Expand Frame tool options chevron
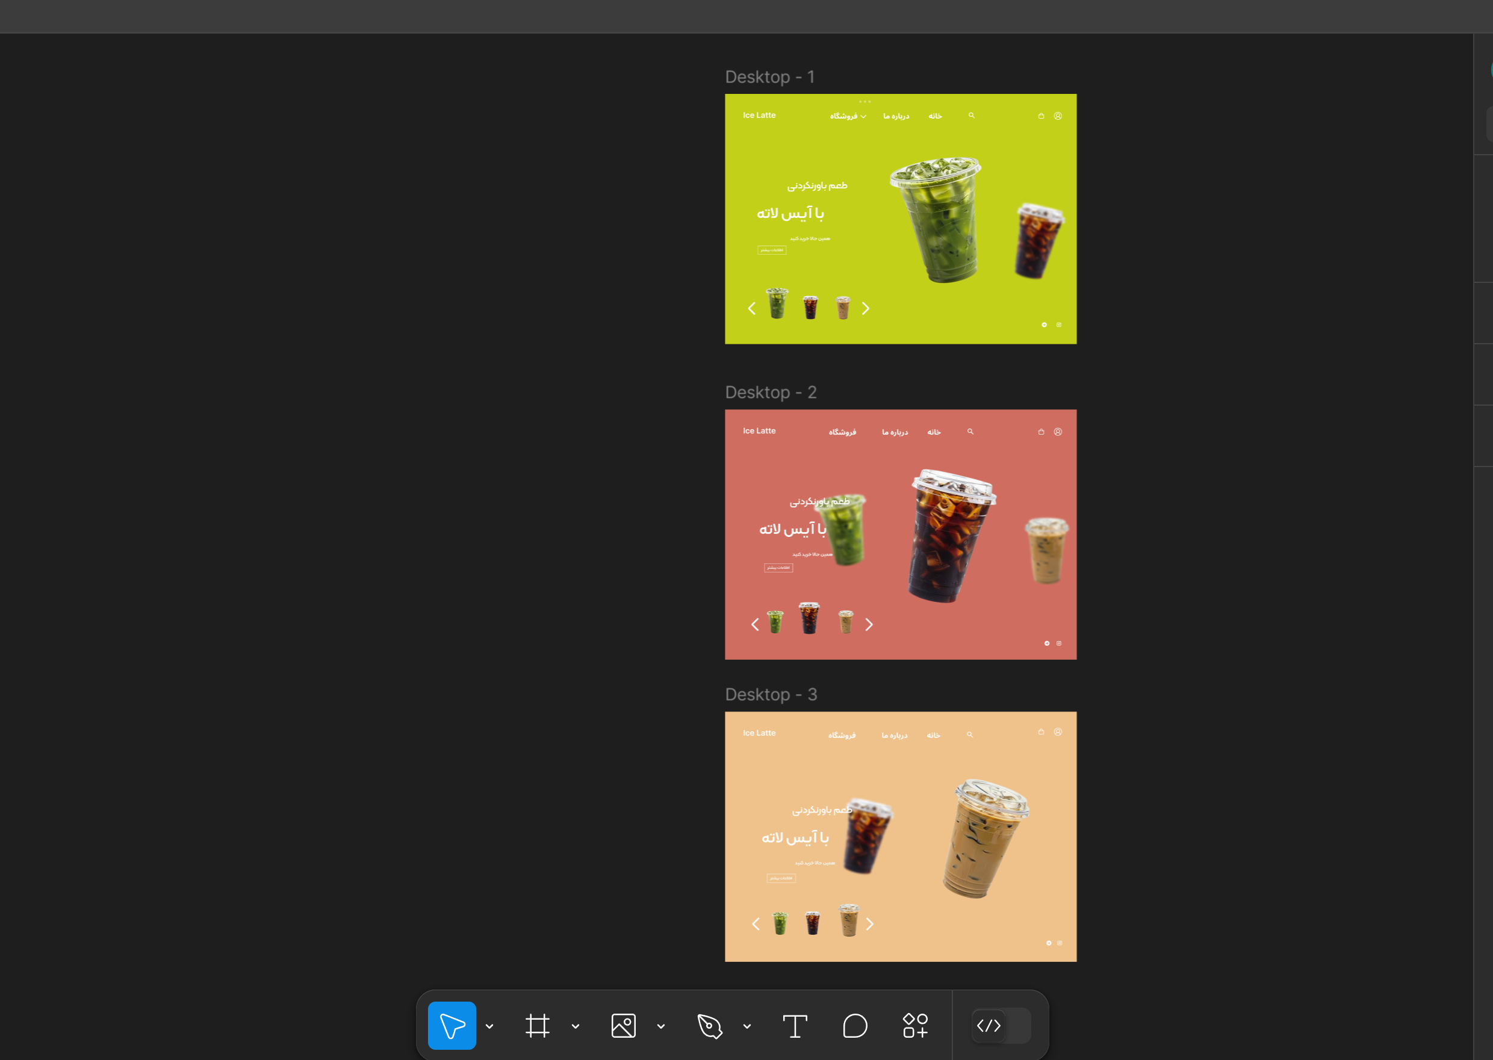 tap(575, 1026)
